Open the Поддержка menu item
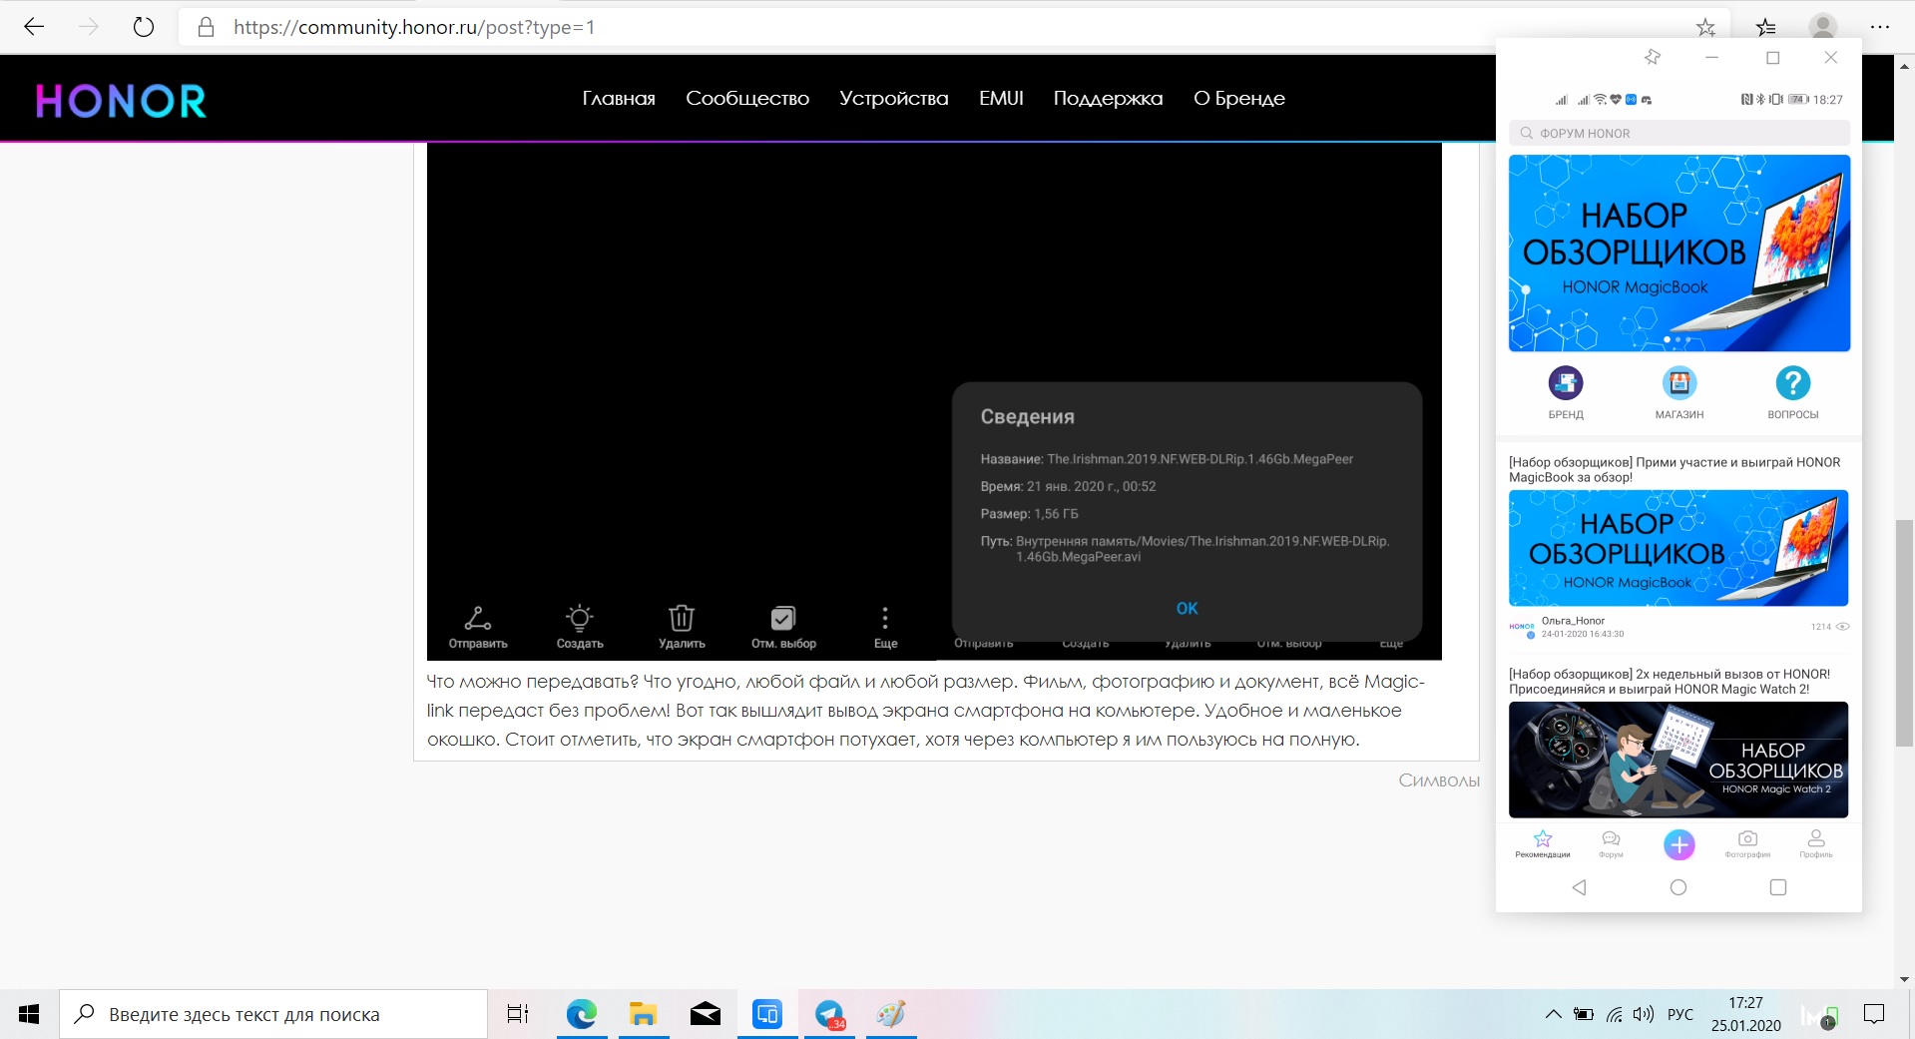The height and width of the screenshot is (1039, 1915). 1109,98
